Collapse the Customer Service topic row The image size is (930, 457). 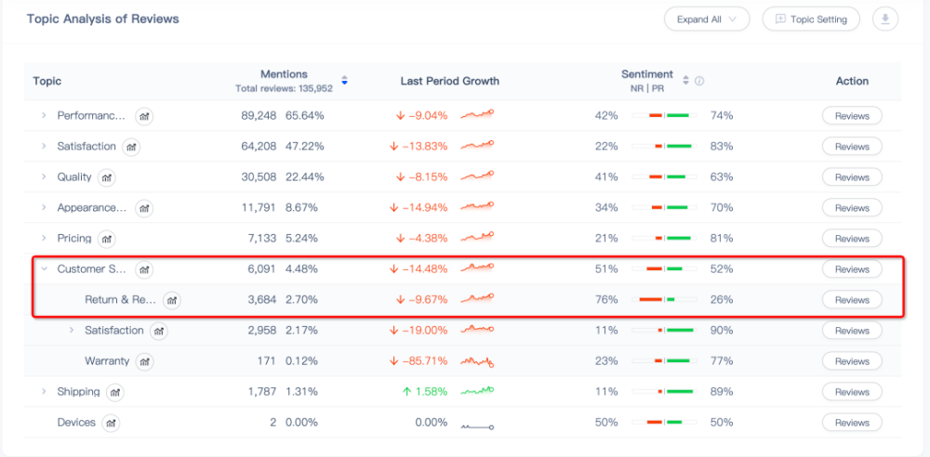tap(44, 269)
